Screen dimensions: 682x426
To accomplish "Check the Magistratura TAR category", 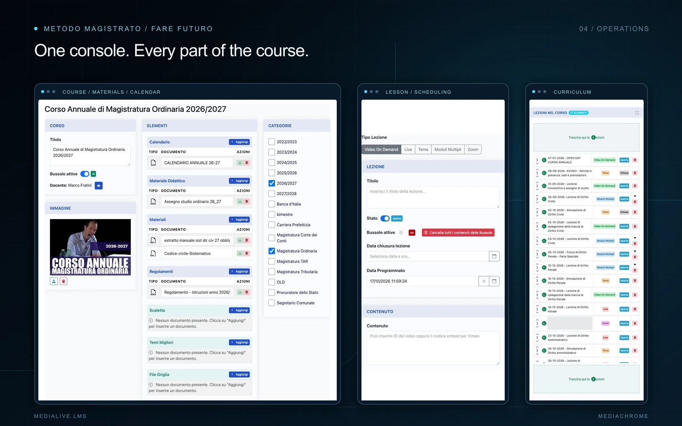I will (x=272, y=261).
